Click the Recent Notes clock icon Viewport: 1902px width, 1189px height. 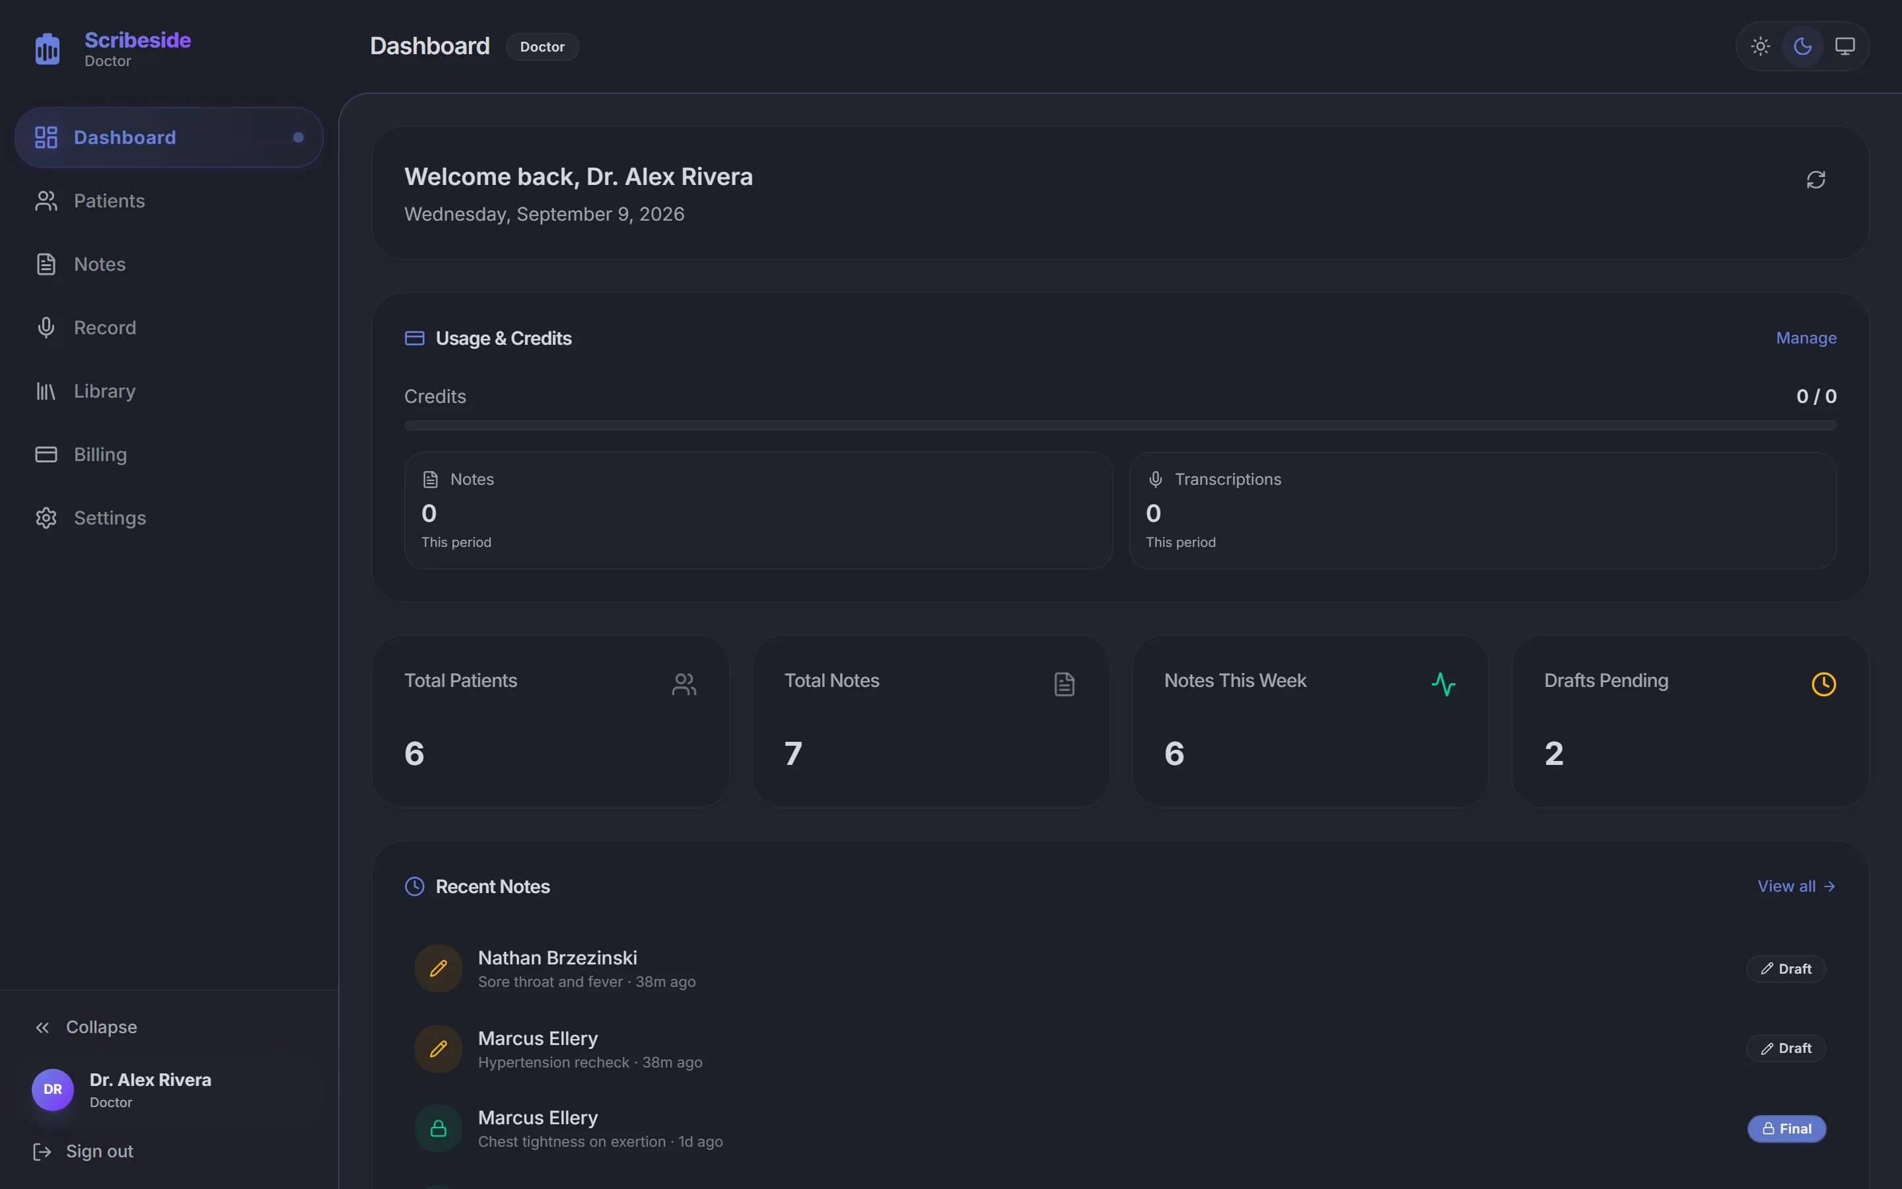click(x=414, y=887)
